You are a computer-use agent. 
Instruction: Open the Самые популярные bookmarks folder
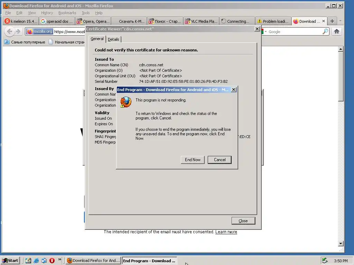point(25,42)
